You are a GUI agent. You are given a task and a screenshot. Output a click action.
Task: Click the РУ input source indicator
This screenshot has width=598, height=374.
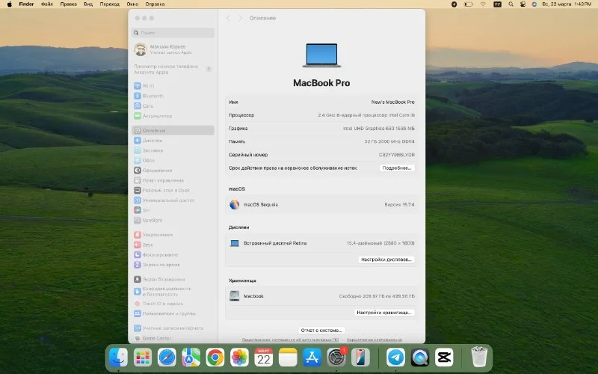point(497,4)
